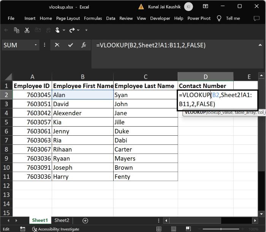The height and width of the screenshot is (232, 266).
Task: Confirm the formula with checkmark button
Action: [x=70, y=45]
